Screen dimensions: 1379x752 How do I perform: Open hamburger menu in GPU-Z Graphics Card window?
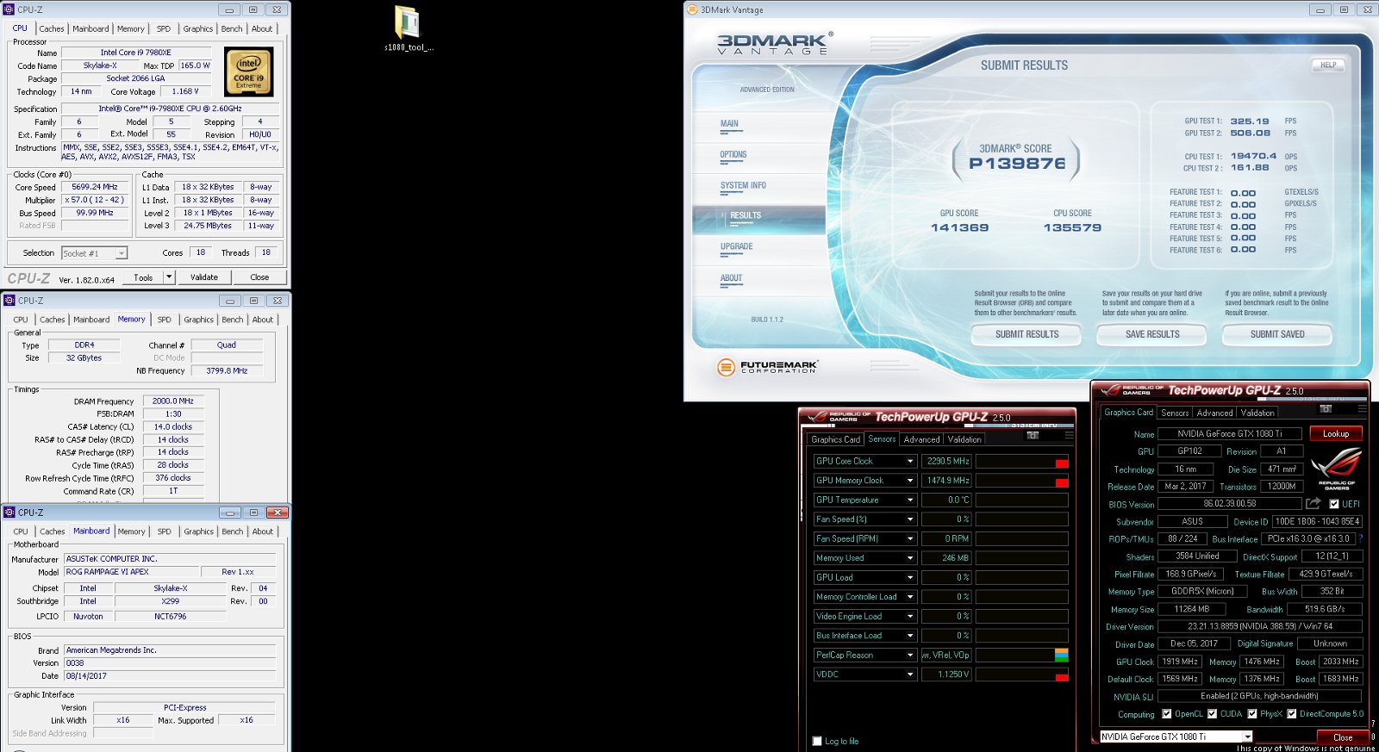coord(1362,408)
